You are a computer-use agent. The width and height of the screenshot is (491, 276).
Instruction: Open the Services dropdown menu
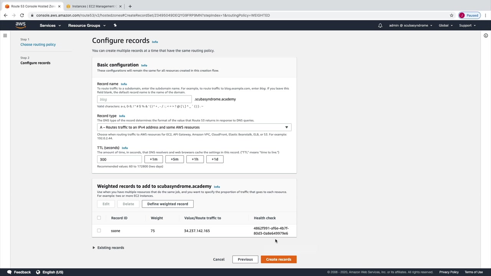50,25
